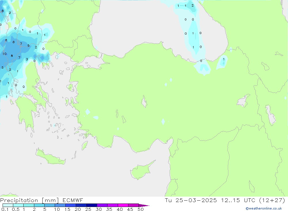Click the over-50 arrow tip of the legend
The height and width of the screenshot is (211, 288).
pyautogui.click(x=144, y=205)
